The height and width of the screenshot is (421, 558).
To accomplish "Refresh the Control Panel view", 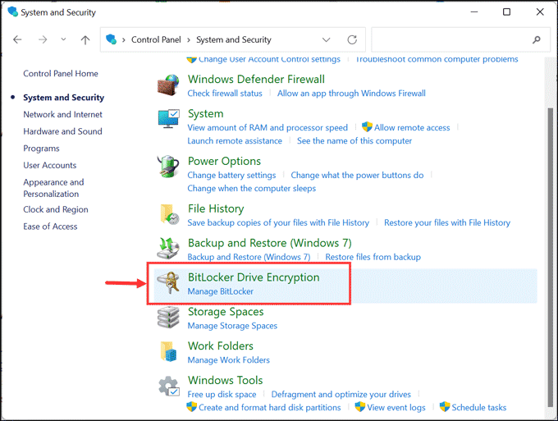I will click(x=352, y=39).
